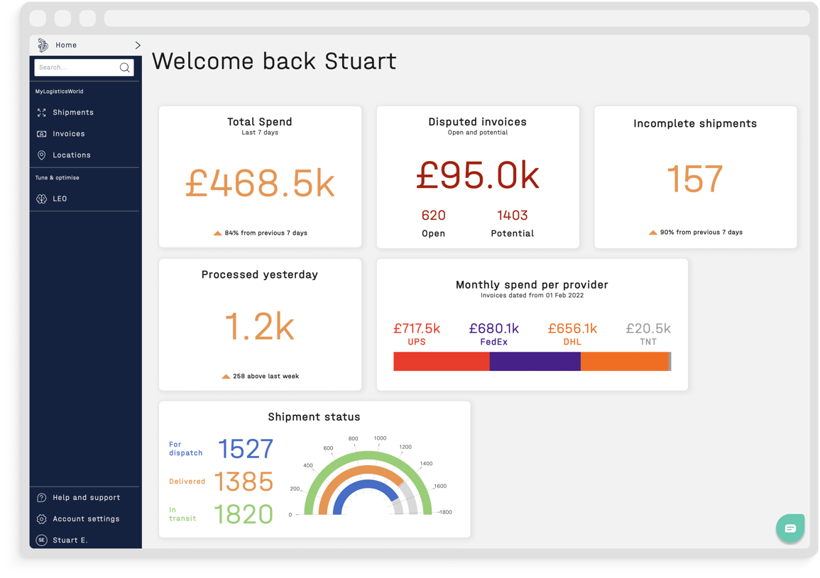Click the FedEx purple bar segment
The image size is (820, 578).
click(535, 362)
